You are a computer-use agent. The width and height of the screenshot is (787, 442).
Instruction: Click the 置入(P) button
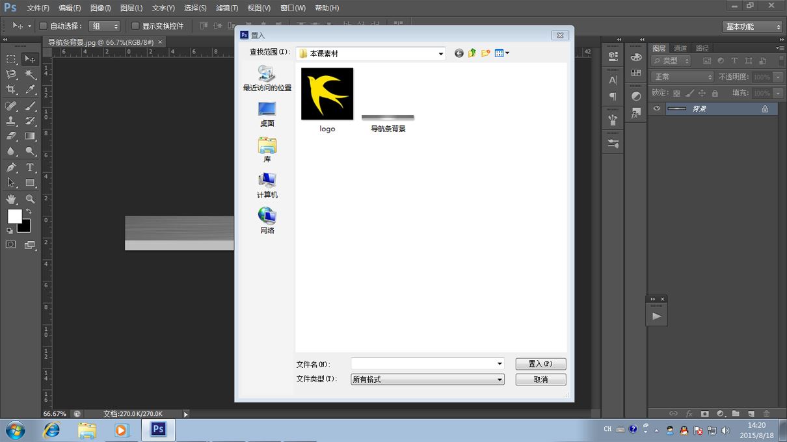(x=540, y=364)
